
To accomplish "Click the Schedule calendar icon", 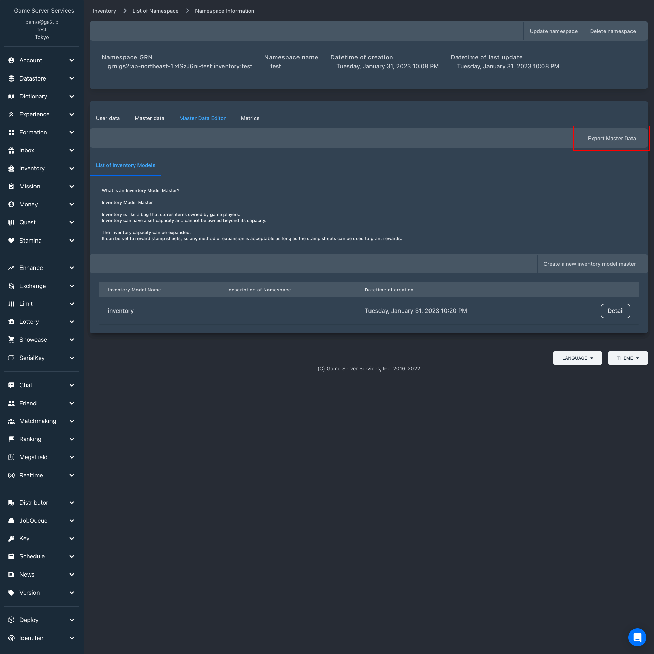I will click(11, 556).
